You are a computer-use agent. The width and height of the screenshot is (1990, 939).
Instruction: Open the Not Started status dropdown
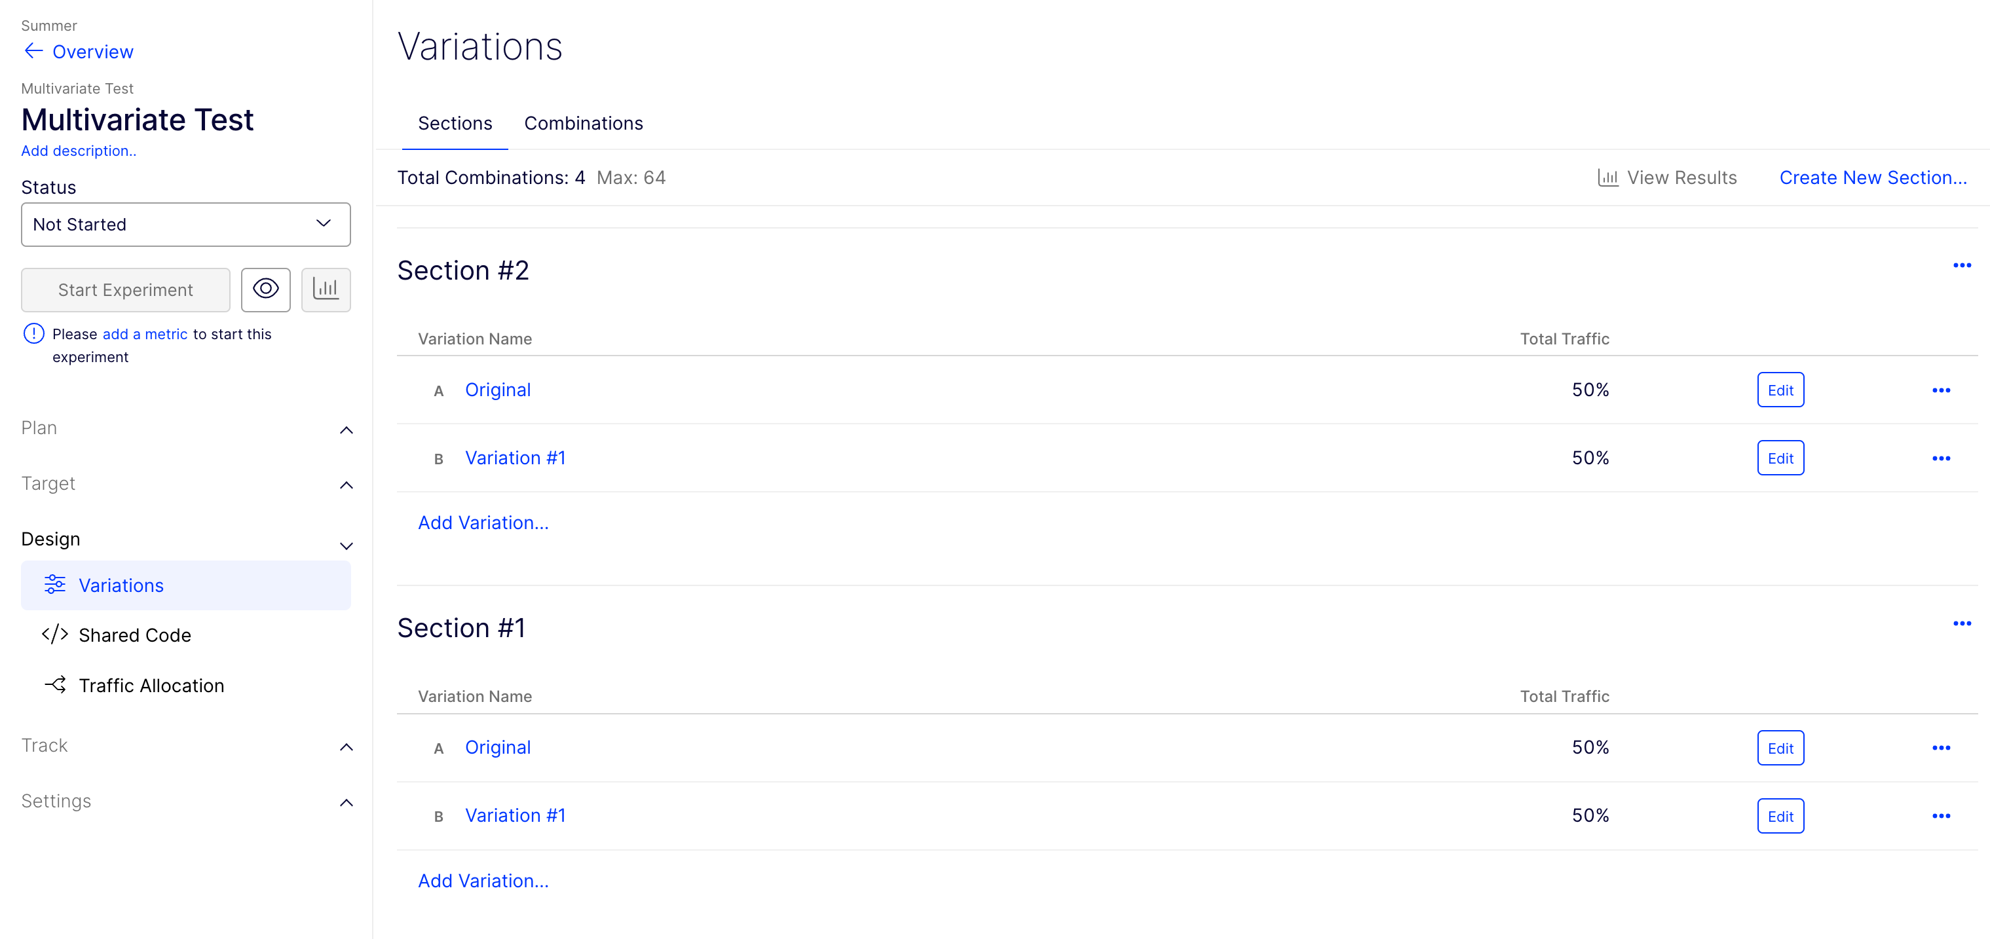click(185, 225)
